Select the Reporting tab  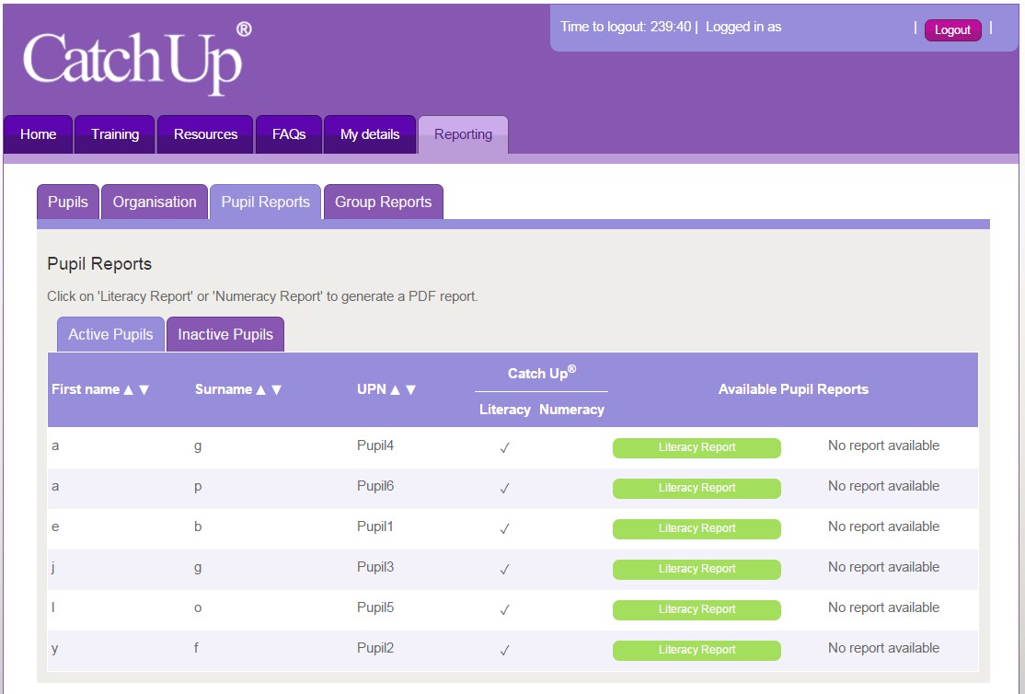click(464, 134)
